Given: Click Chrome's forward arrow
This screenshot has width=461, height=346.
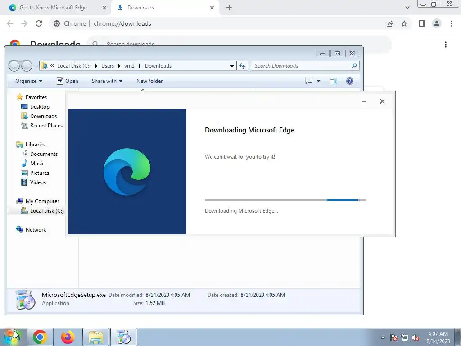Looking at the screenshot, I should (24, 23).
